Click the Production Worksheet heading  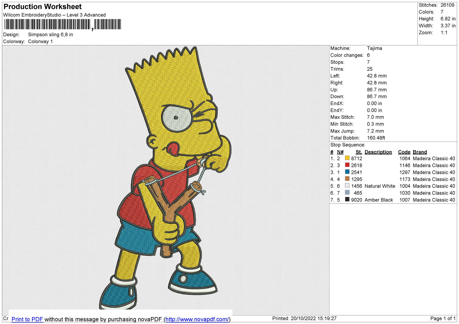[43, 7]
